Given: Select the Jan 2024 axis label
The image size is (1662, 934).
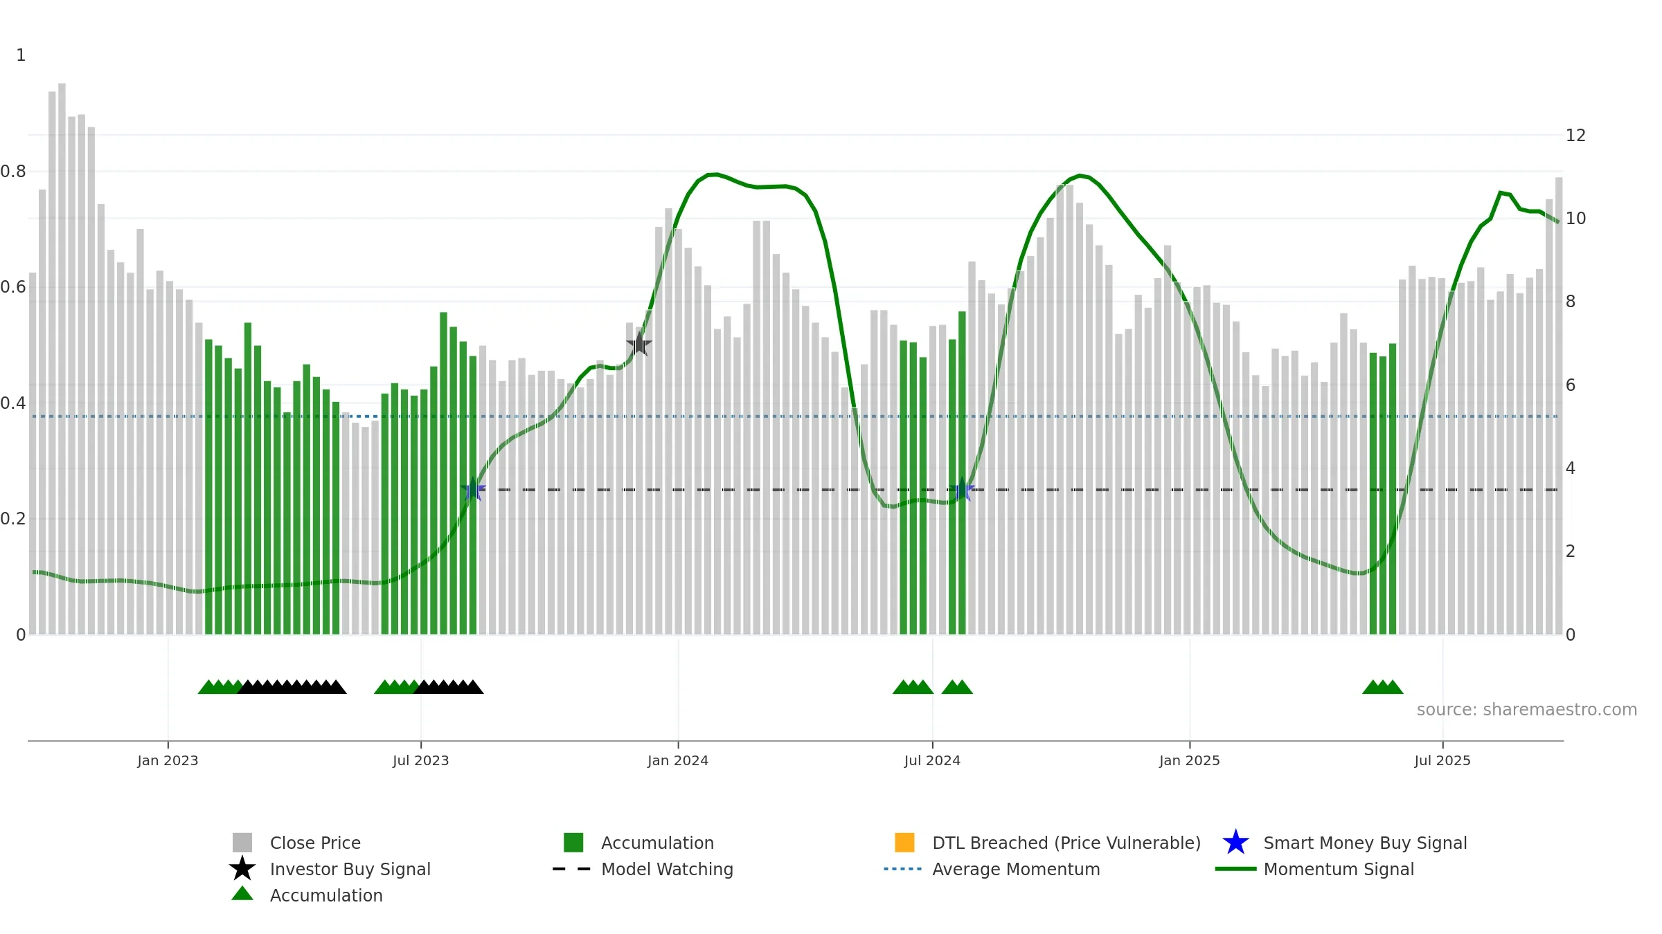Looking at the screenshot, I should [x=678, y=761].
